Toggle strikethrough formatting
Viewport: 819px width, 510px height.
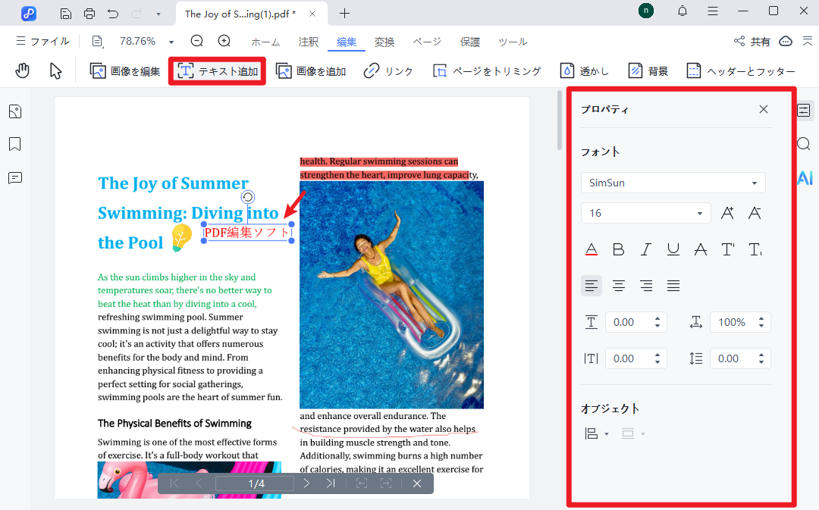(701, 249)
